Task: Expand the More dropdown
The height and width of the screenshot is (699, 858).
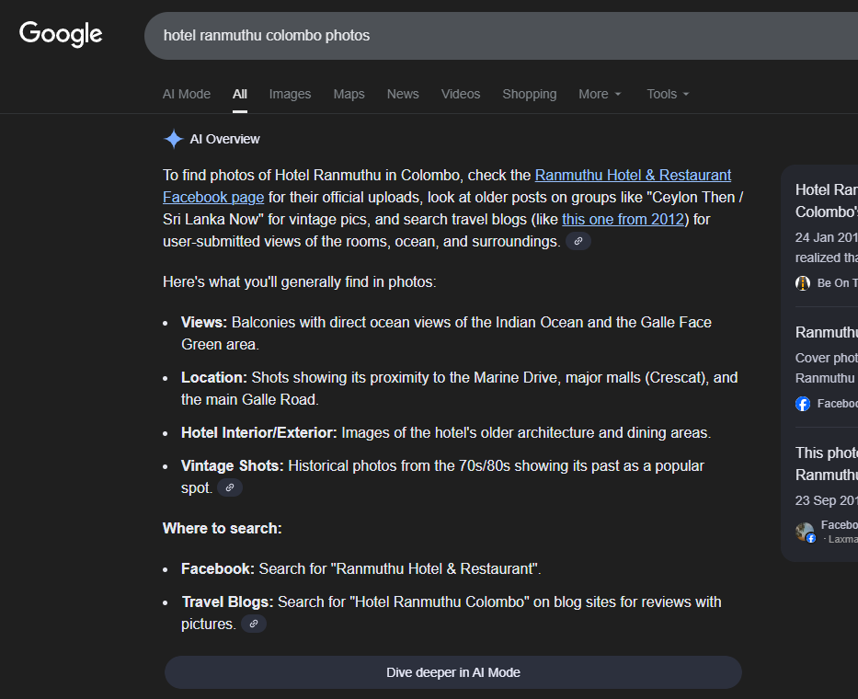Action: 601,94
